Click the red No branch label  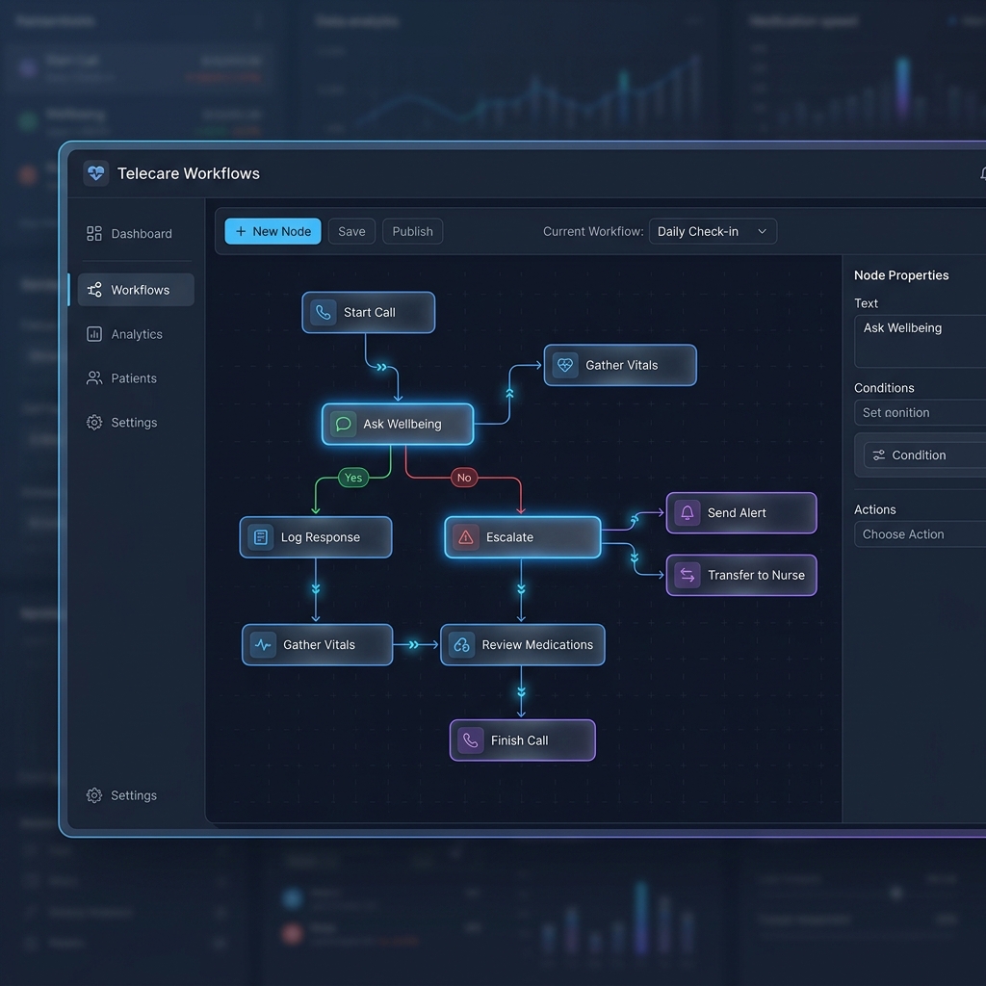coord(464,478)
